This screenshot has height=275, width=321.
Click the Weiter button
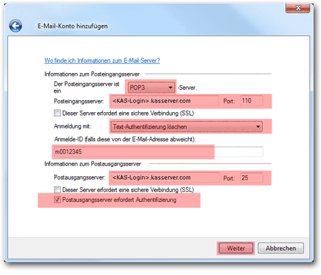236,248
